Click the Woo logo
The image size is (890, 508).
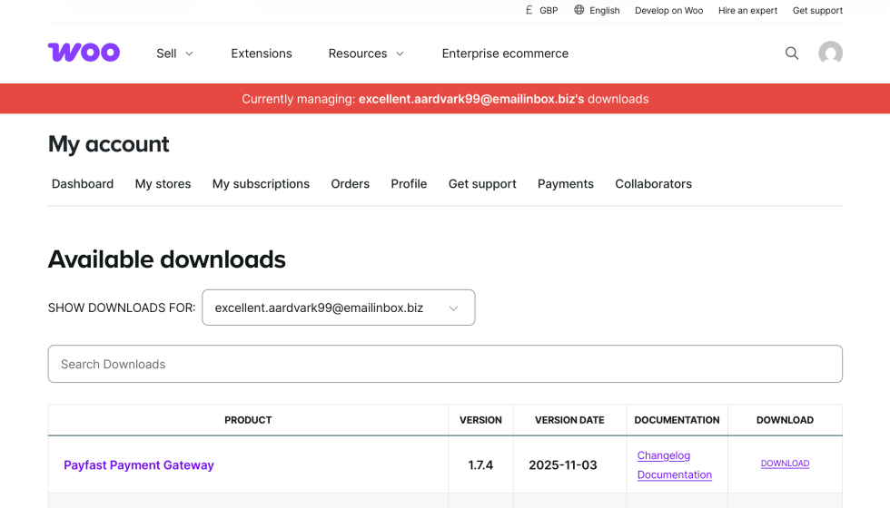pos(84,53)
